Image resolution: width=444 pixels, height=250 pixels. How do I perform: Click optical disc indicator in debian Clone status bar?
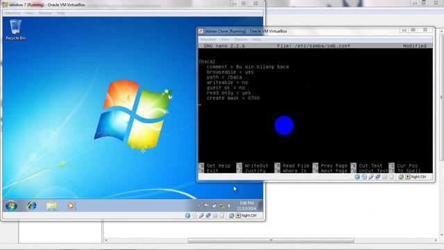click(364, 177)
